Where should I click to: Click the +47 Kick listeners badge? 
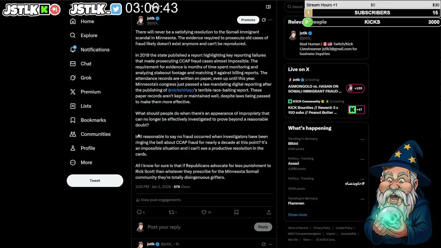[356, 110]
